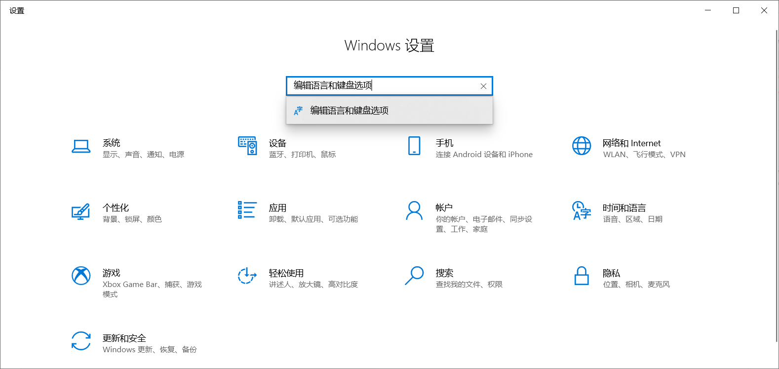
Task: Open the 轻松使用 heading
Action: [x=286, y=273]
